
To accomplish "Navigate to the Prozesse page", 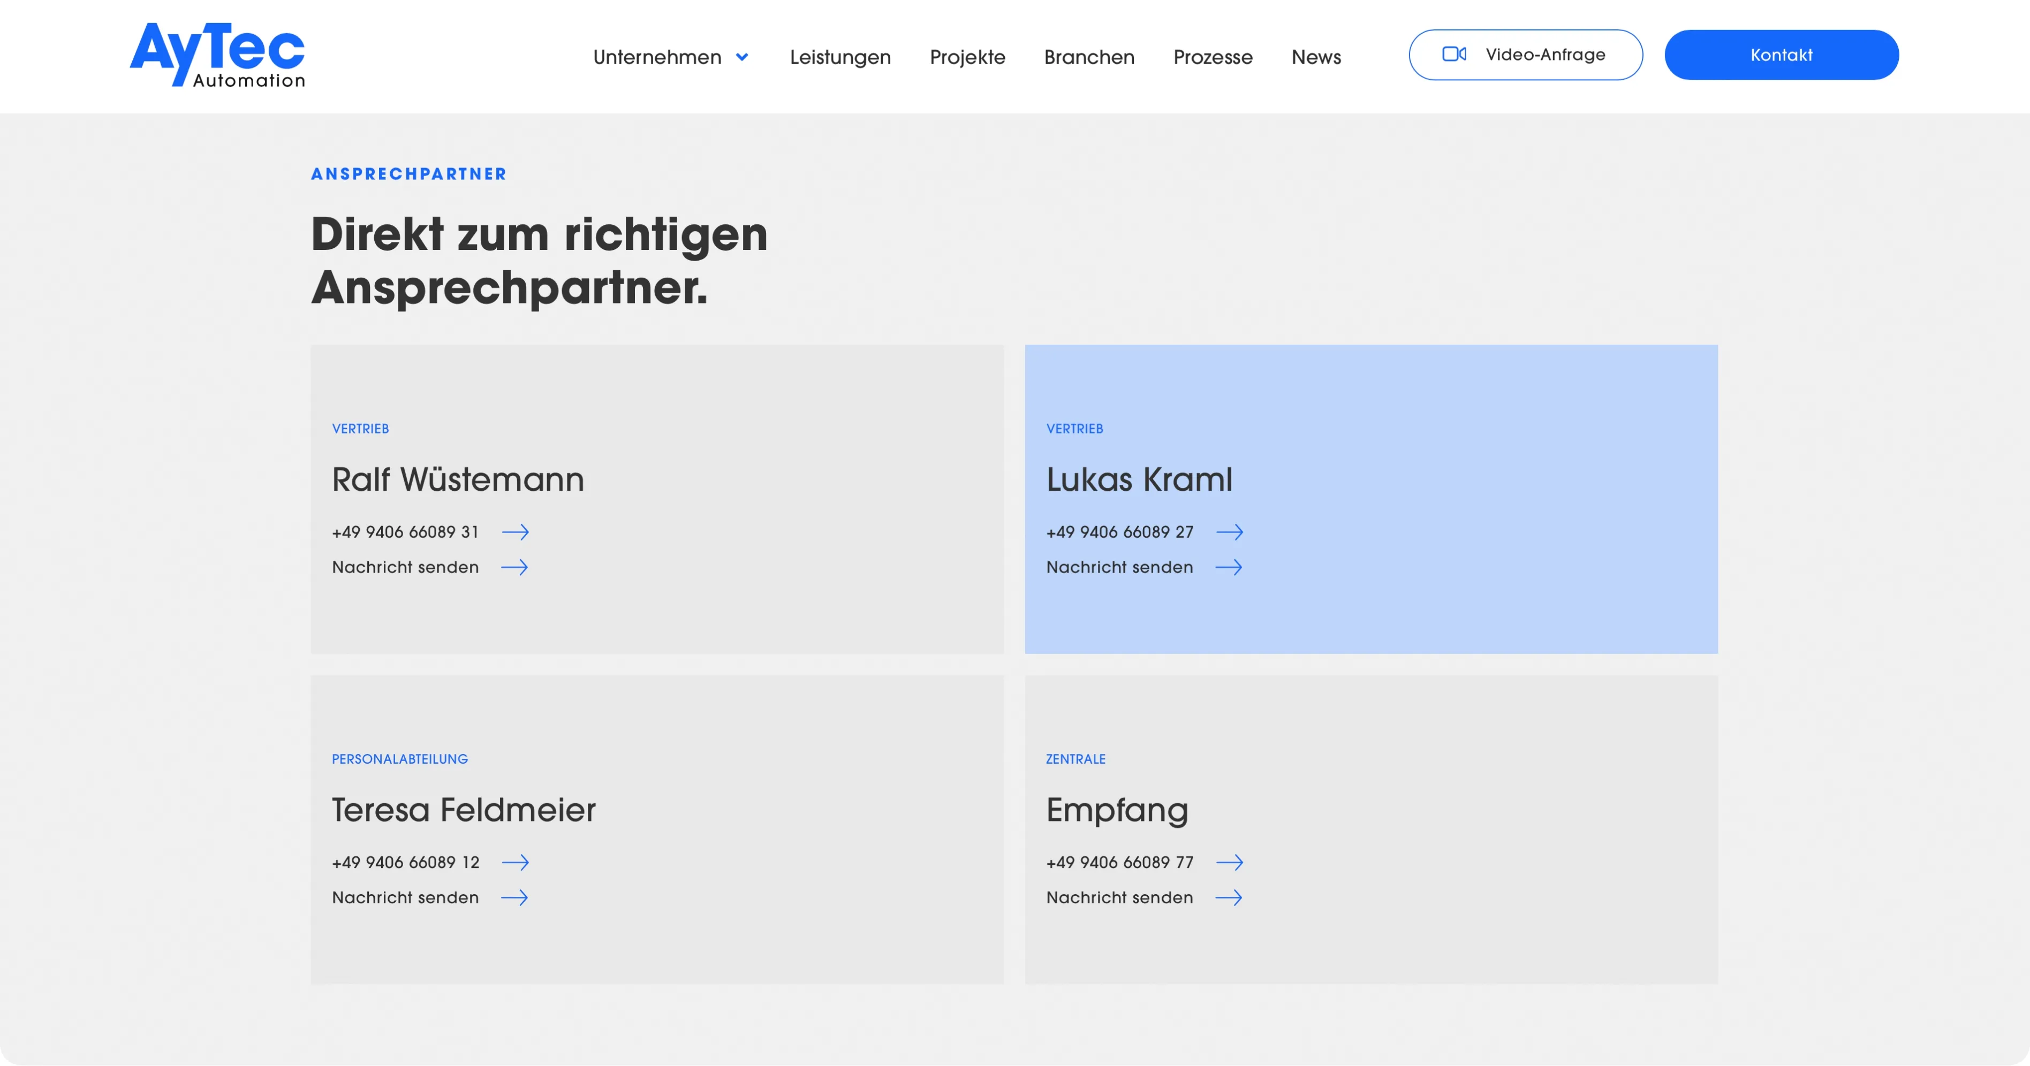I will [x=1213, y=57].
